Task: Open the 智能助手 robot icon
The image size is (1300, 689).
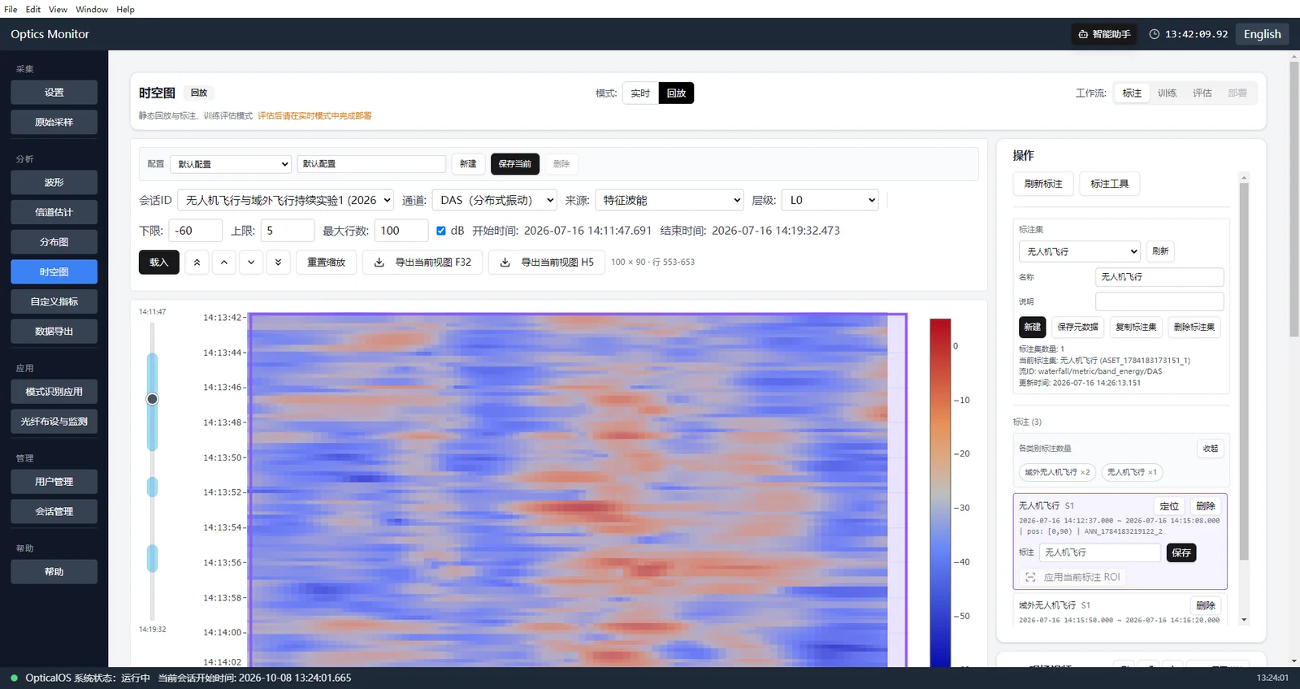Action: [1083, 34]
